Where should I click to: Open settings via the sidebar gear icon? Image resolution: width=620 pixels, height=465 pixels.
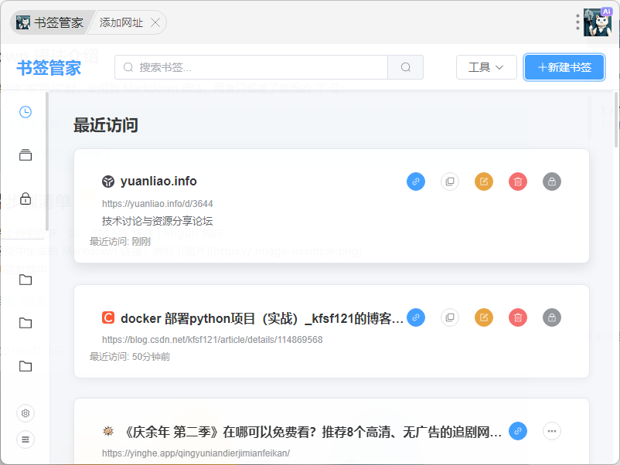pyautogui.click(x=26, y=413)
